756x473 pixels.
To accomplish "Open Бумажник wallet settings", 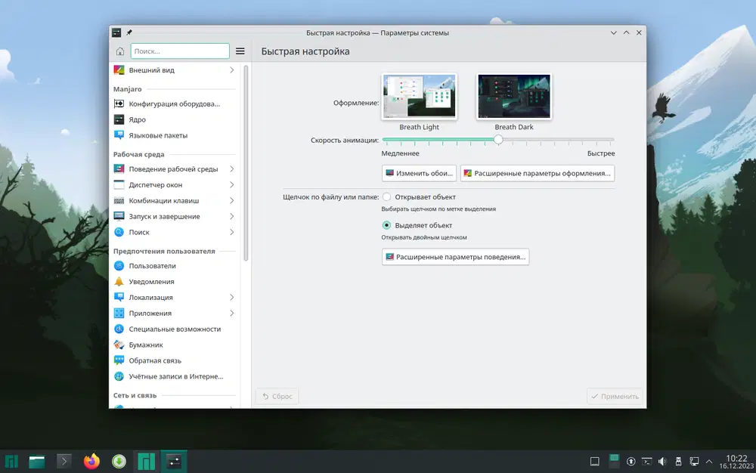I will pos(145,345).
